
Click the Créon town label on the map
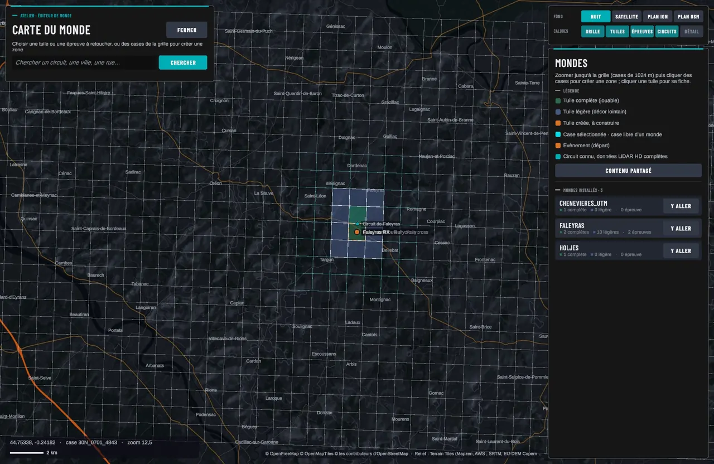[x=215, y=183]
